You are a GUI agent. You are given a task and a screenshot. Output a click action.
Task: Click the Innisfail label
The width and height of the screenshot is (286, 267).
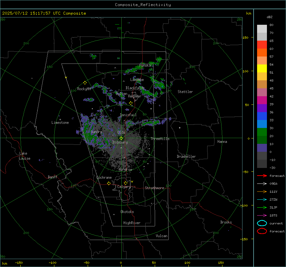pyautogui.click(x=128, y=115)
